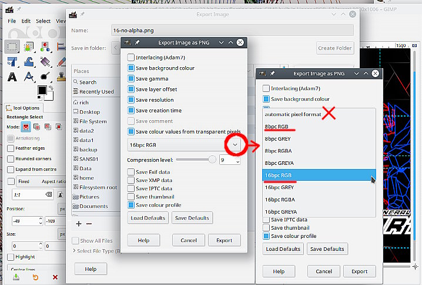This screenshot has width=422, height=285.
Task: Swap foreground and background colours arrow
Action: coord(51,88)
